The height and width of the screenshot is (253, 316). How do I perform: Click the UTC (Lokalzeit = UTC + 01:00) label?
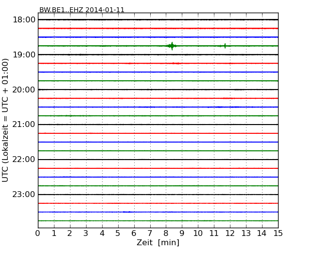coord(5,120)
